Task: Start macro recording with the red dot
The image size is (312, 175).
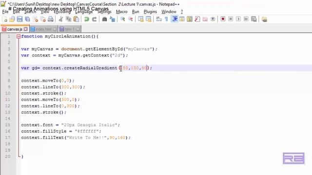Action: point(223,19)
